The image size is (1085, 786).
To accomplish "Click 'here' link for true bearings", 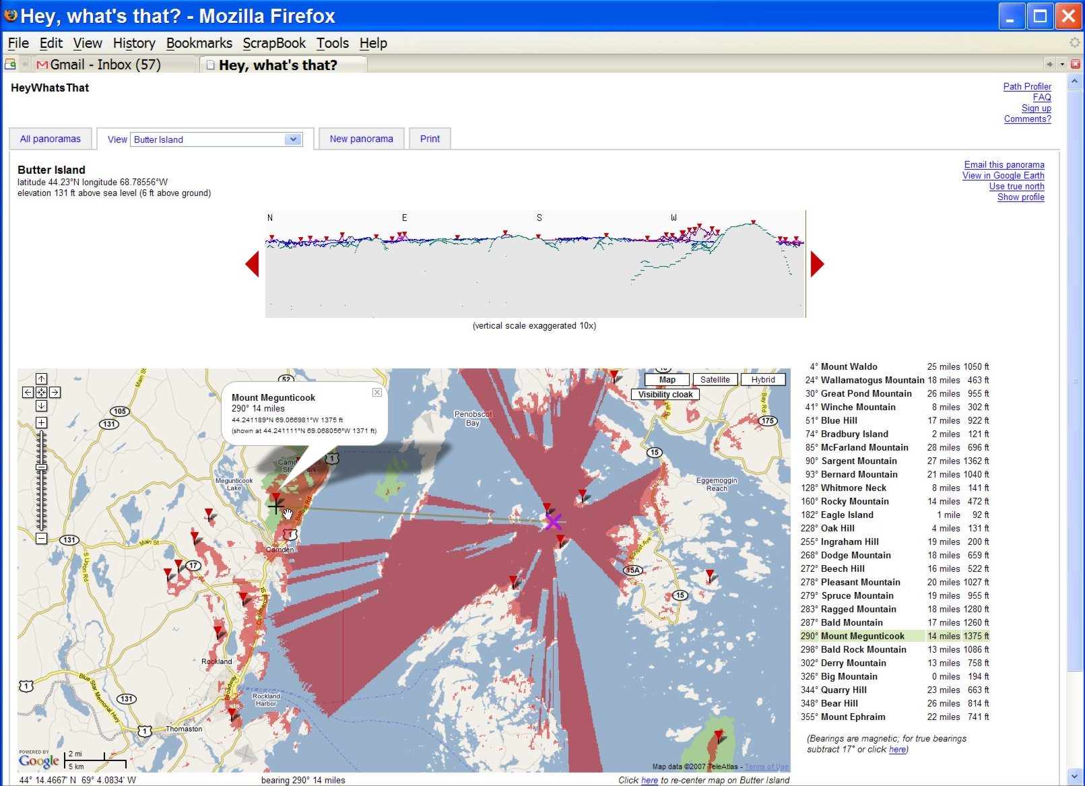I will pos(897,749).
